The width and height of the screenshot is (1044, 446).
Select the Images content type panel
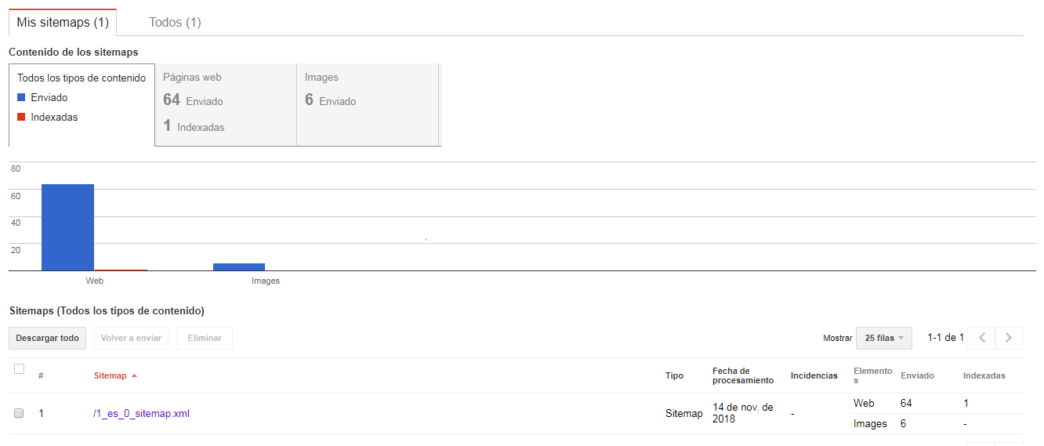[x=368, y=105]
